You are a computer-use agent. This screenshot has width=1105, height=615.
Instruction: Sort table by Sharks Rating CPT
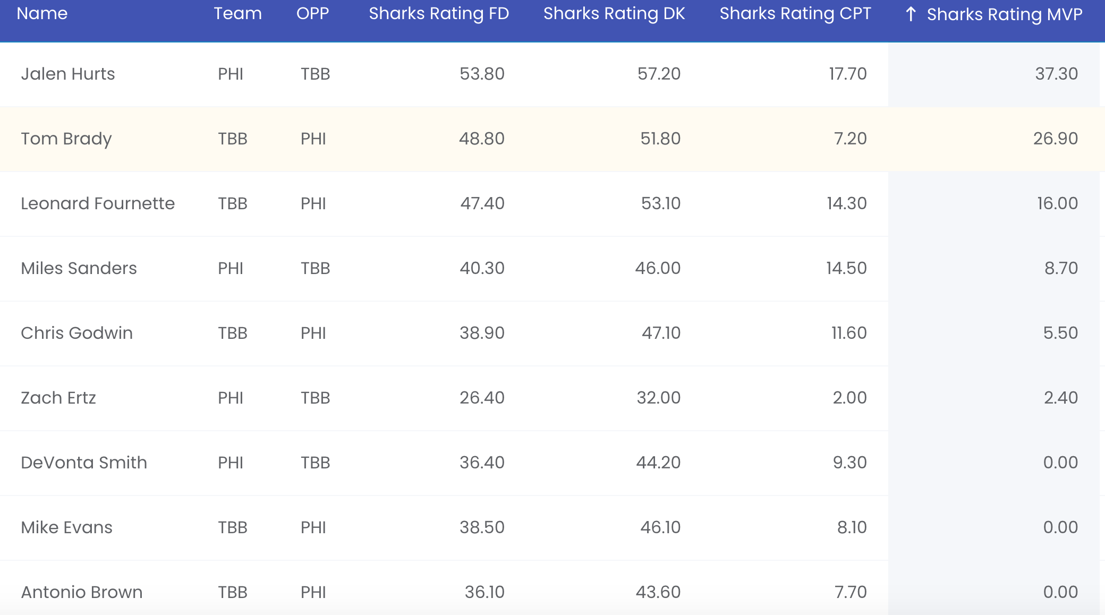[795, 14]
